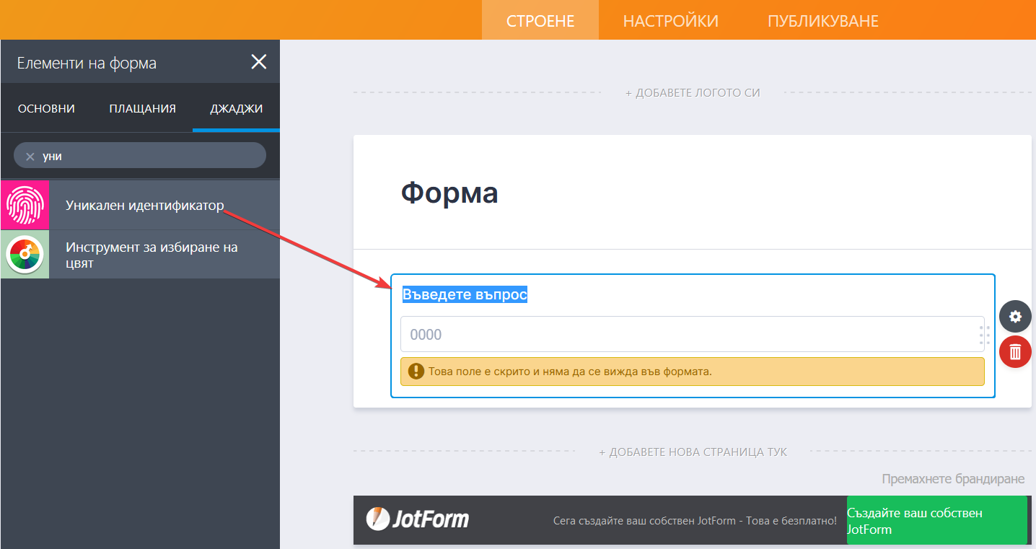
Task: Click Добавете нова страница тук
Action: tap(693, 452)
